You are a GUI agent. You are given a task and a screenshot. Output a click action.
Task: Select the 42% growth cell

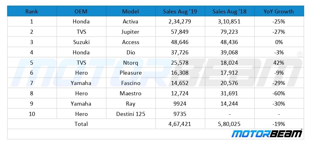tap(279, 62)
